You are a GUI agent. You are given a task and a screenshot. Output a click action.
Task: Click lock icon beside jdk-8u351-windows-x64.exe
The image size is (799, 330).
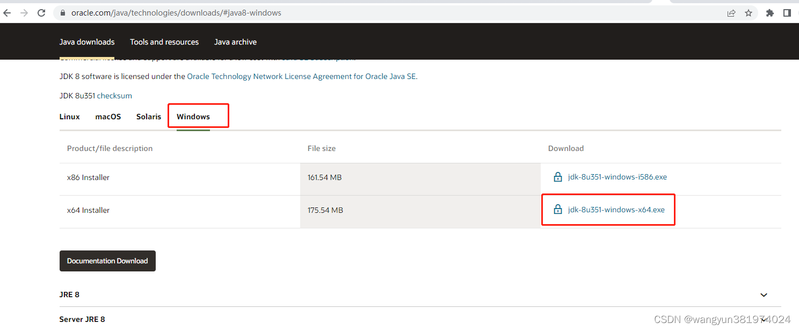557,210
